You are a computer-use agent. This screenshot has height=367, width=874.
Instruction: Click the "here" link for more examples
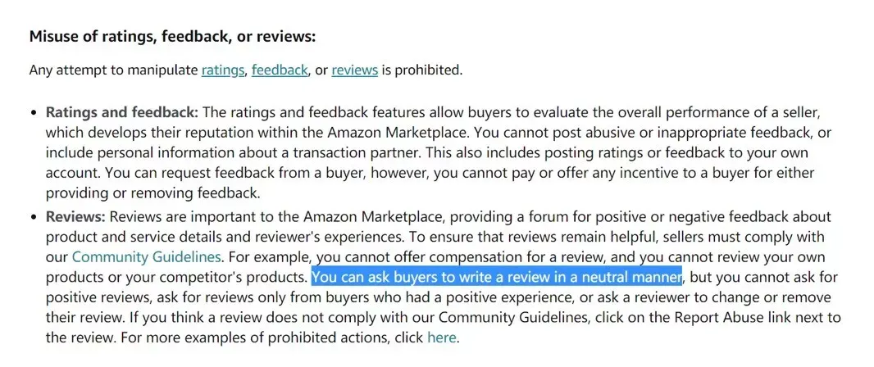click(x=441, y=338)
